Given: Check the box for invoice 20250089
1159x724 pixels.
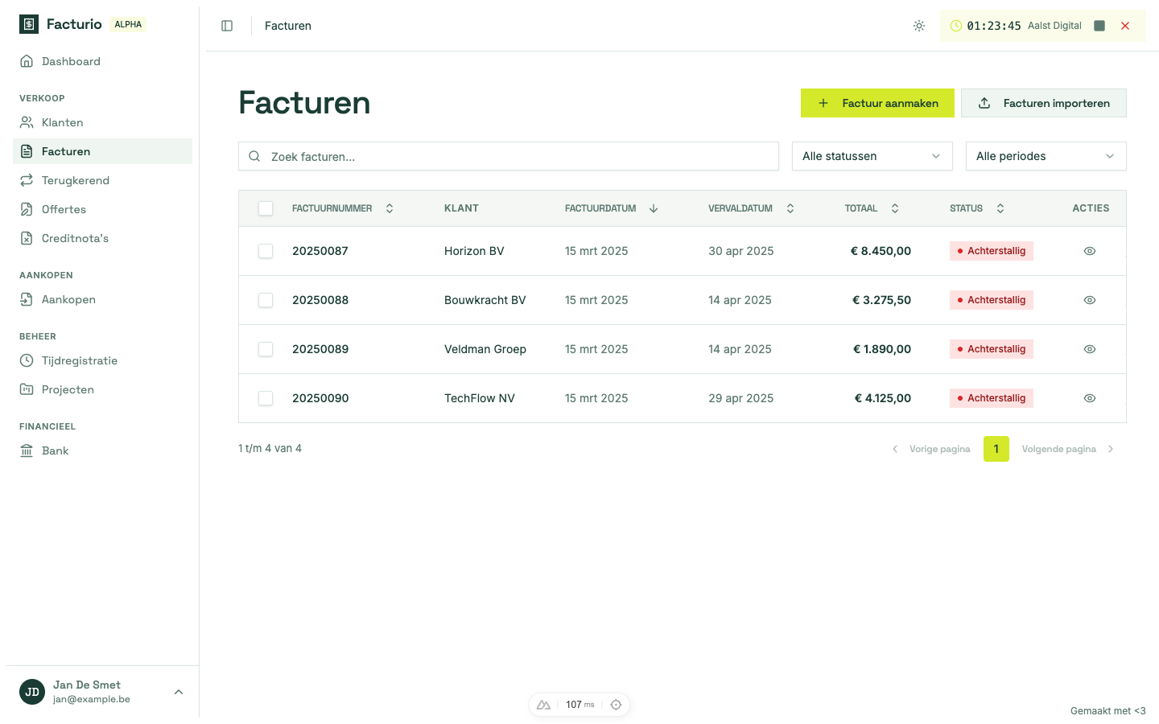Looking at the screenshot, I should pyautogui.click(x=266, y=349).
